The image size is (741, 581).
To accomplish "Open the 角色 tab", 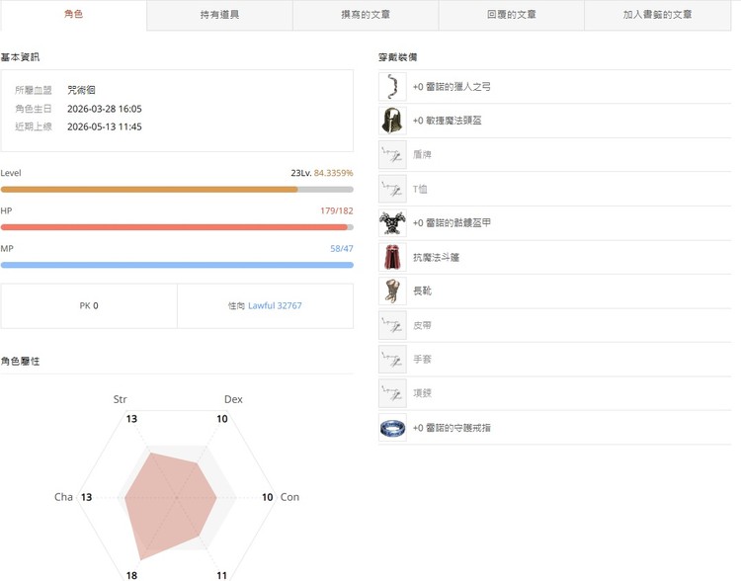I will [73, 15].
